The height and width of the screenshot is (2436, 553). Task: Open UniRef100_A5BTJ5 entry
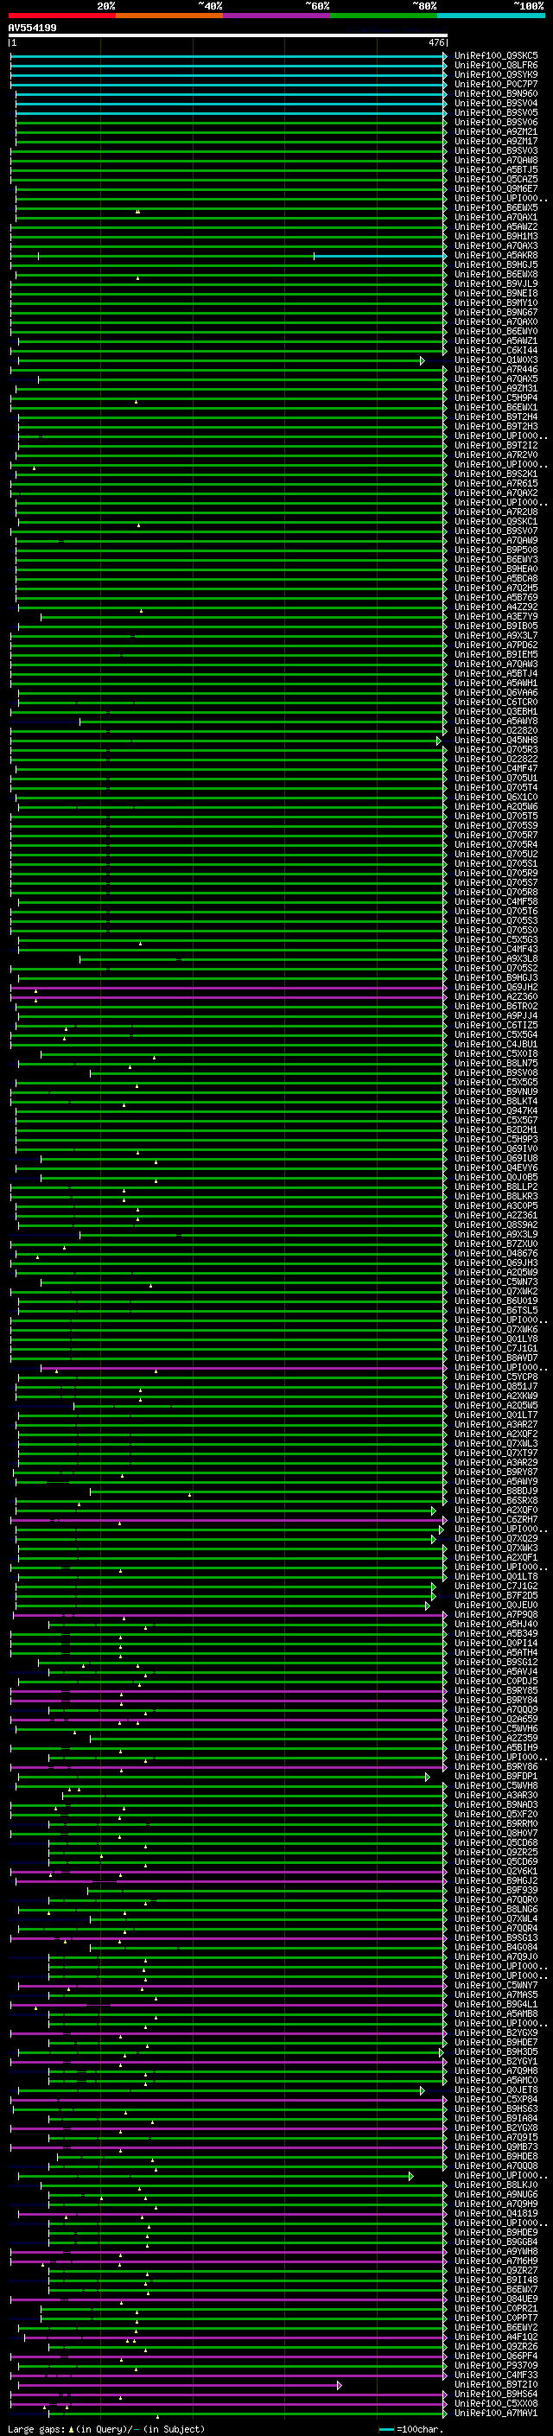[496, 169]
